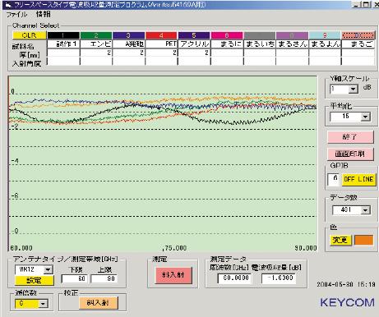
Task: Select the salmon channel 10 button
Action: (358, 35)
